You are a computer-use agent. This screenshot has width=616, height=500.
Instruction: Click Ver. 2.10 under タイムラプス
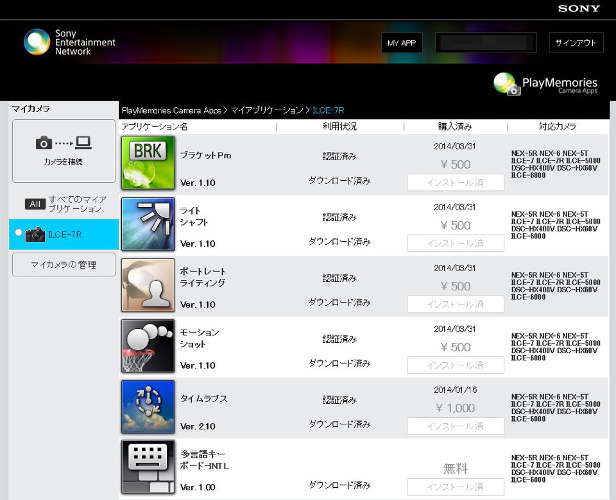[x=198, y=427]
